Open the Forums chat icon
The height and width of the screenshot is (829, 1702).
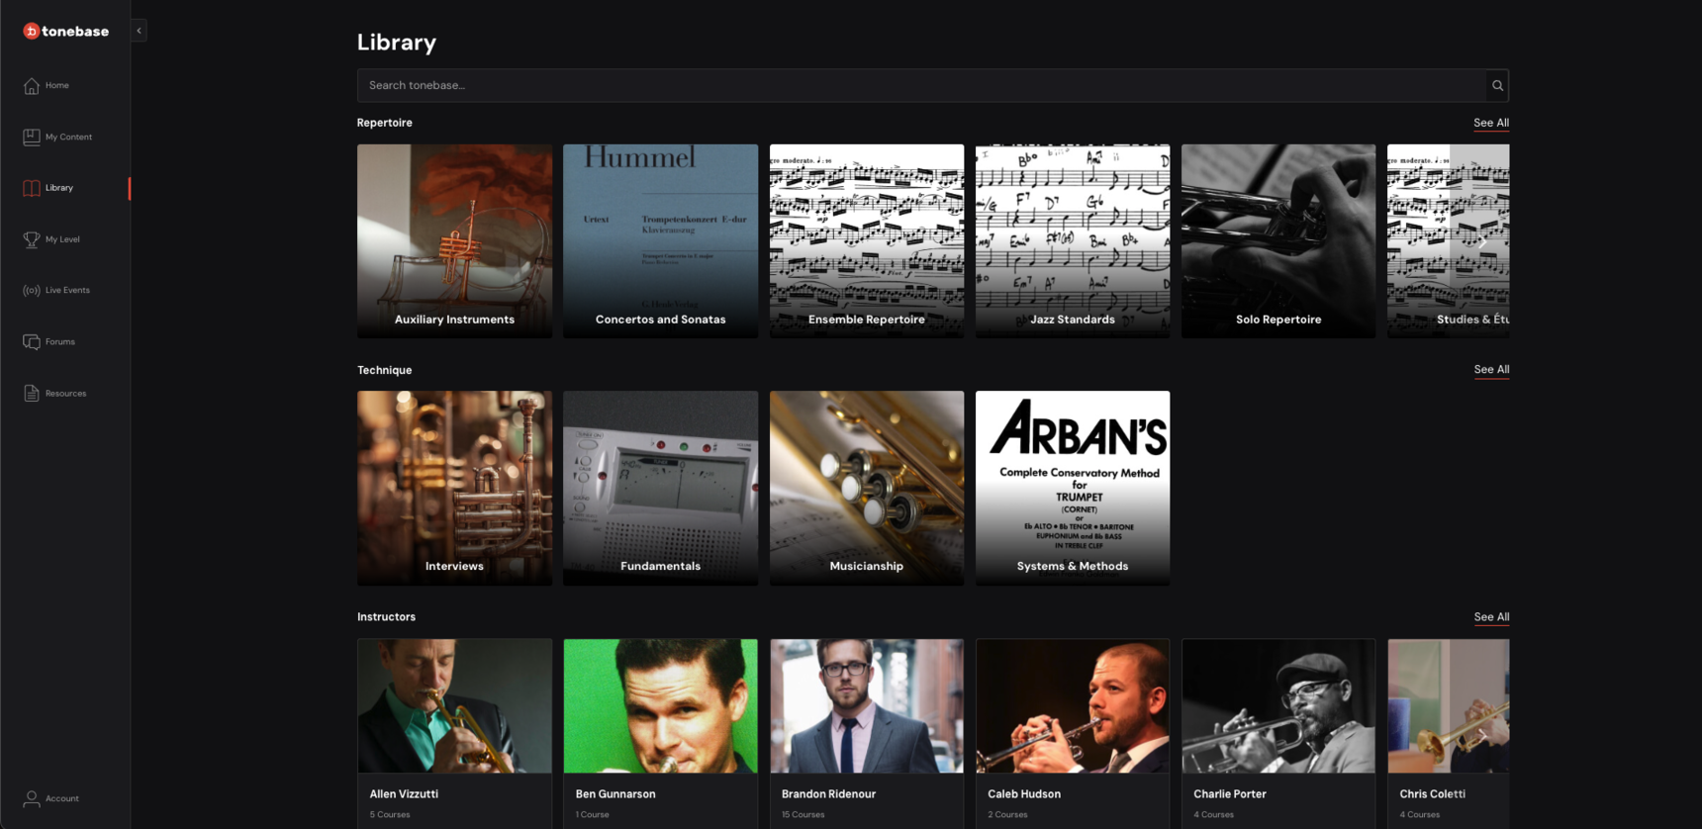tap(32, 342)
